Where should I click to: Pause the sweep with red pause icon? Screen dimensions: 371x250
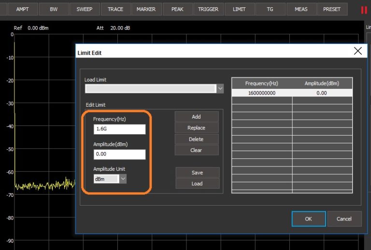(x=364, y=10)
